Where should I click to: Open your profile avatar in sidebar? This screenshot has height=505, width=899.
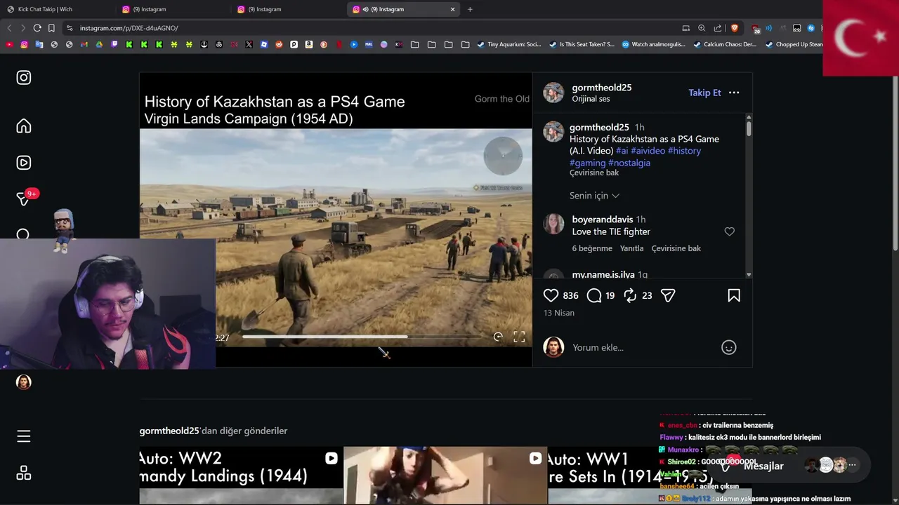[24, 382]
